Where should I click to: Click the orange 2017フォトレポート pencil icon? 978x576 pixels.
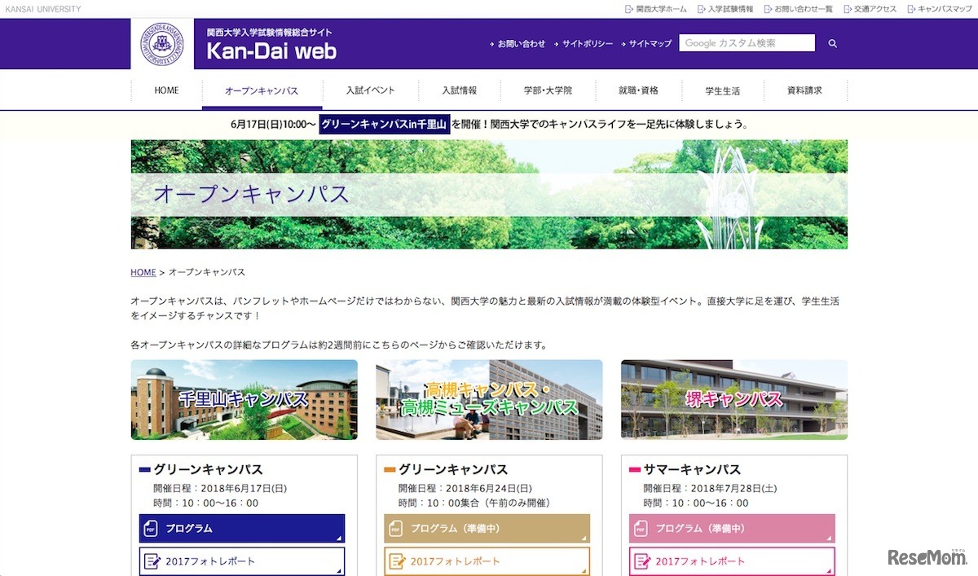pyautogui.click(x=397, y=561)
